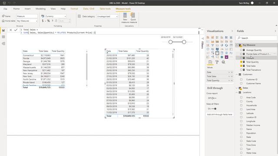Check the Total Transactions measure
Viewport: 278px width, 156px height.
pos(241,70)
